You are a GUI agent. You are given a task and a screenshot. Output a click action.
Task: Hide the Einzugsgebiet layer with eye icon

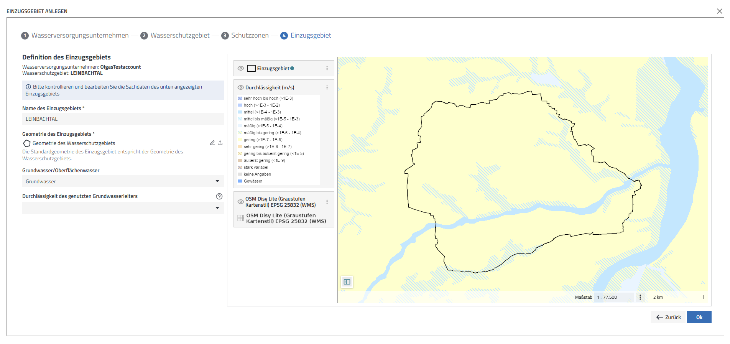[x=241, y=68]
